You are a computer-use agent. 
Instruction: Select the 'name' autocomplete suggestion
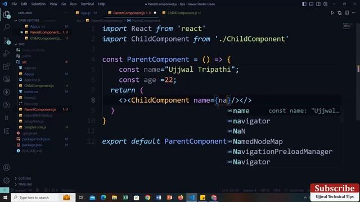(283, 111)
